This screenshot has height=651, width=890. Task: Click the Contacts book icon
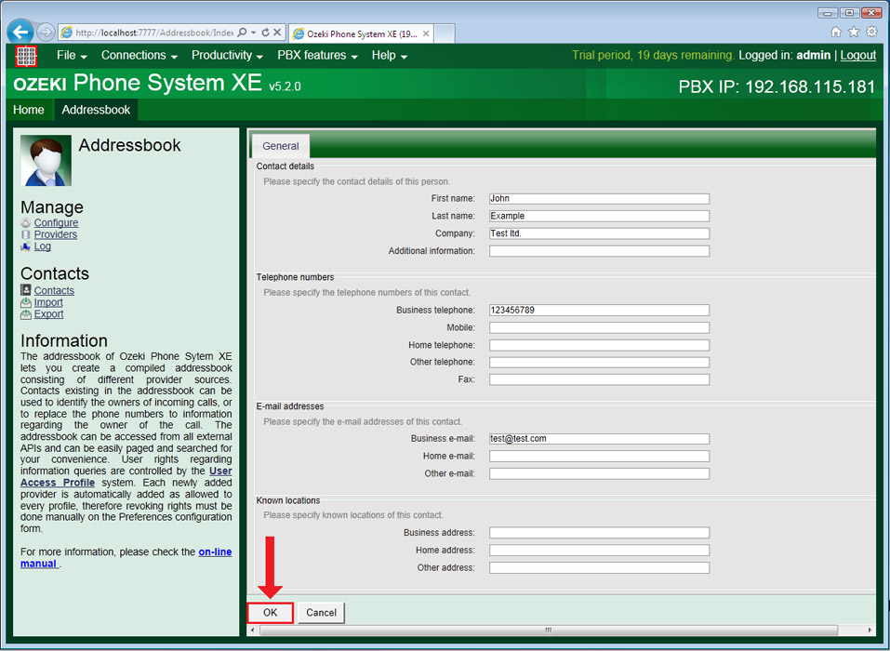point(25,290)
